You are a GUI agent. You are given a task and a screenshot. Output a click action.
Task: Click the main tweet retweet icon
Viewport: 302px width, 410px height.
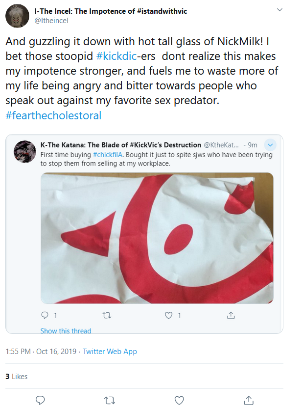[110, 400]
